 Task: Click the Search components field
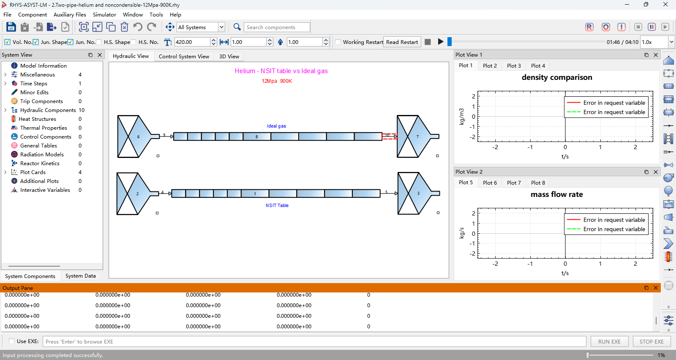pyautogui.click(x=277, y=27)
